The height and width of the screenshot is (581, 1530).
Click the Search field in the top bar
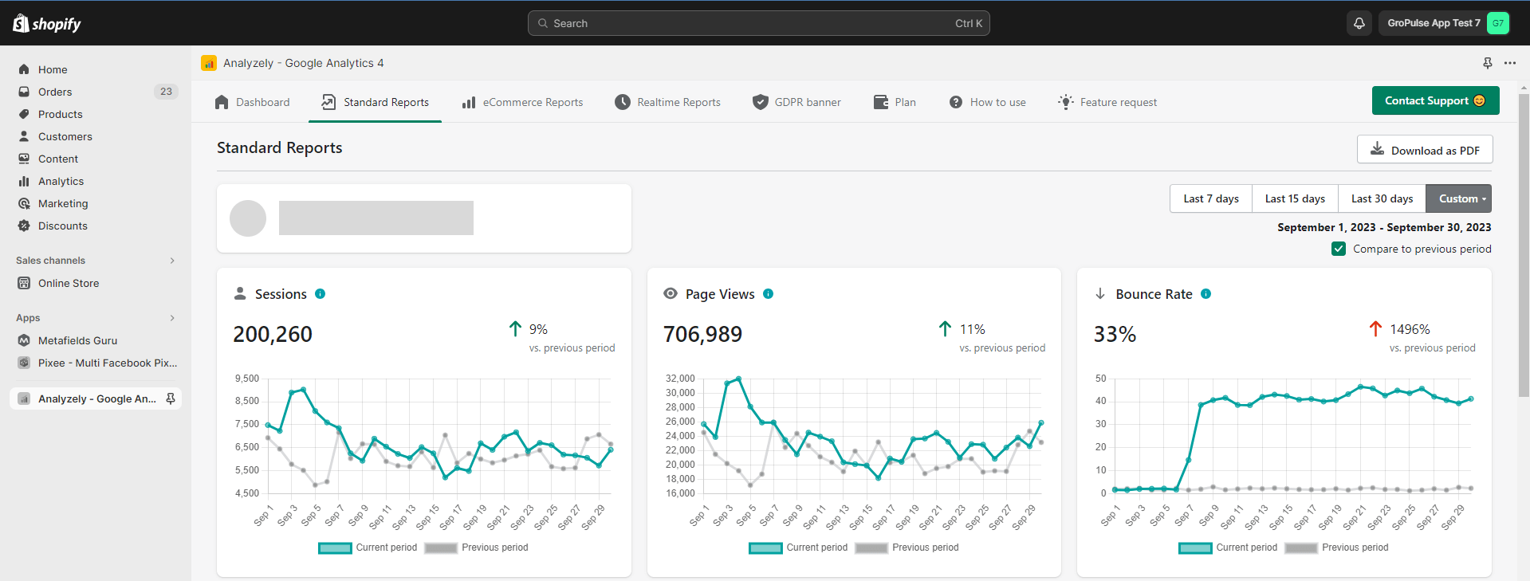[x=758, y=23]
